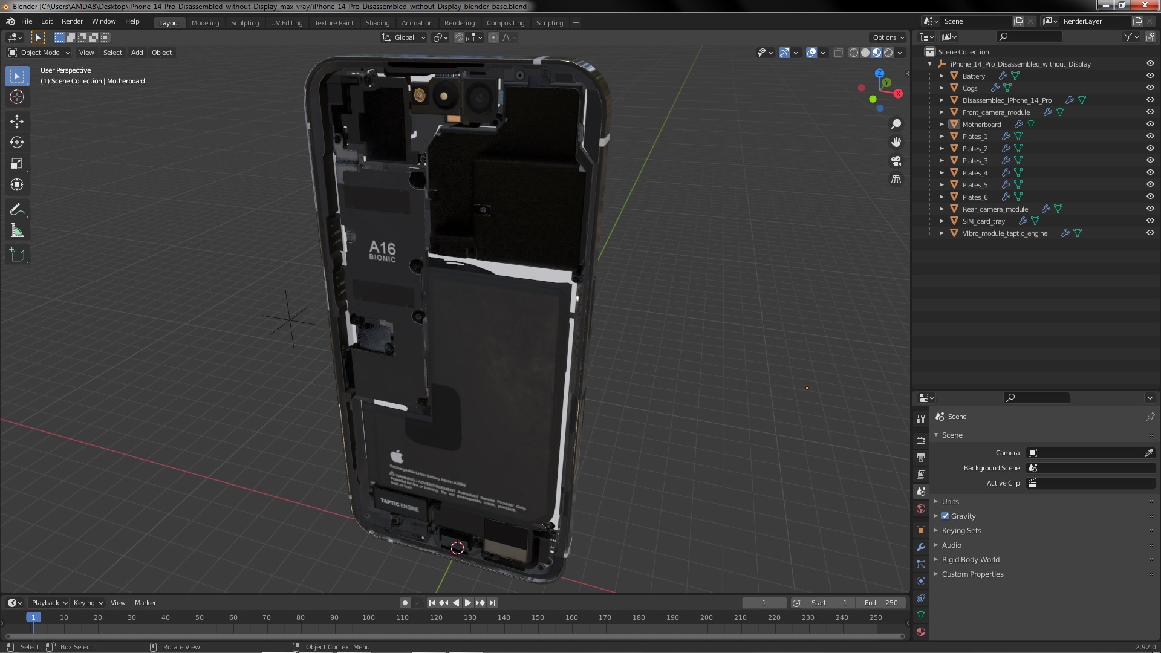Click frame 100 on timeline ruler
The width and height of the screenshot is (1161, 653).
(368, 617)
